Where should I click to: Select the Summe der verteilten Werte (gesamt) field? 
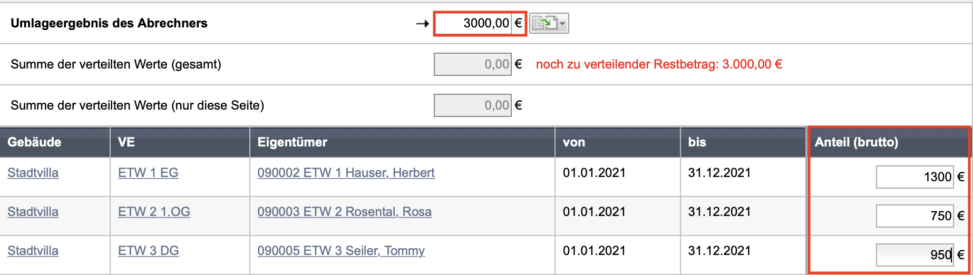(x=472, y=64)
